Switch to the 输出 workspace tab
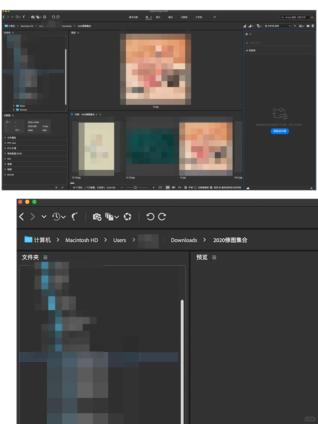The height and width of the screenshot is (424, 318). pyautogui.click(x=171, y=17)
